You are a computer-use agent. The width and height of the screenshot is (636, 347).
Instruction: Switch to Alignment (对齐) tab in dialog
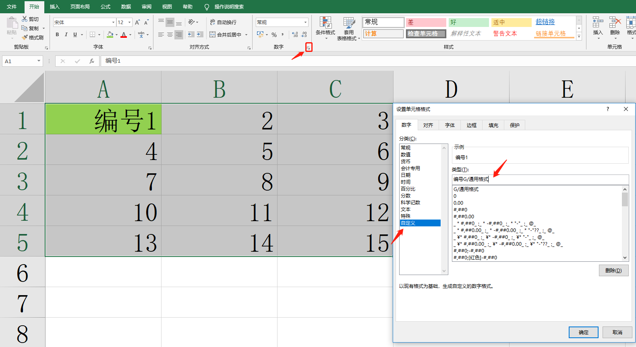428,125
